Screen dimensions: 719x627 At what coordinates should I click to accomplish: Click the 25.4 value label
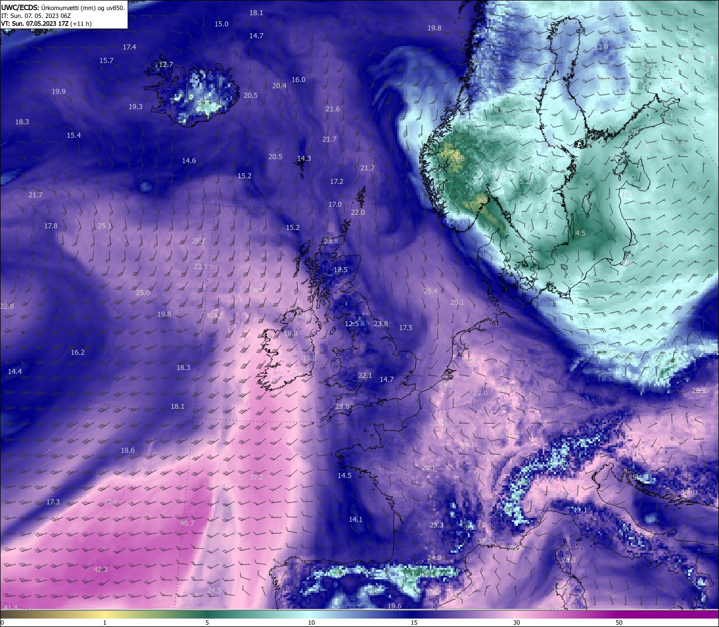pos(430,291)
